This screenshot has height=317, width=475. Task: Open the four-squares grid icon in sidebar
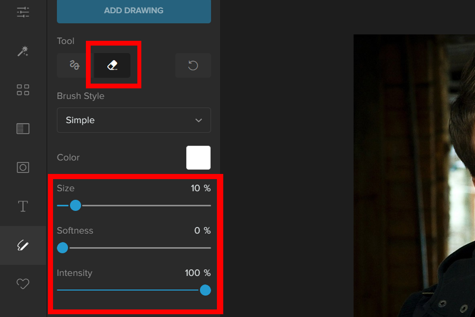pos(23,90)
